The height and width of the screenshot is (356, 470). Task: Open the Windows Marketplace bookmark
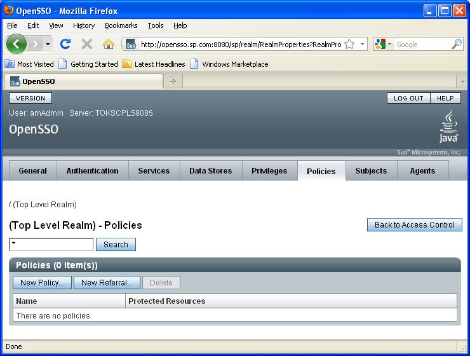pyautogui.click(x=229, y=64)
